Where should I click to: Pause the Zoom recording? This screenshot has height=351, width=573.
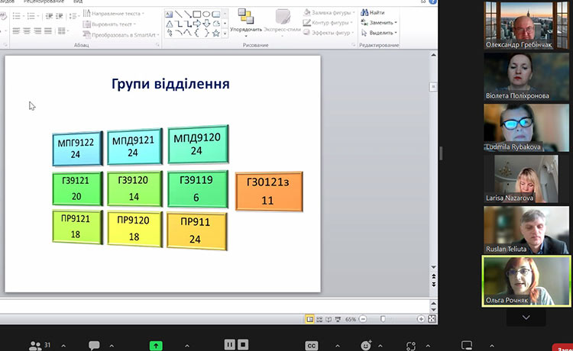228,346
